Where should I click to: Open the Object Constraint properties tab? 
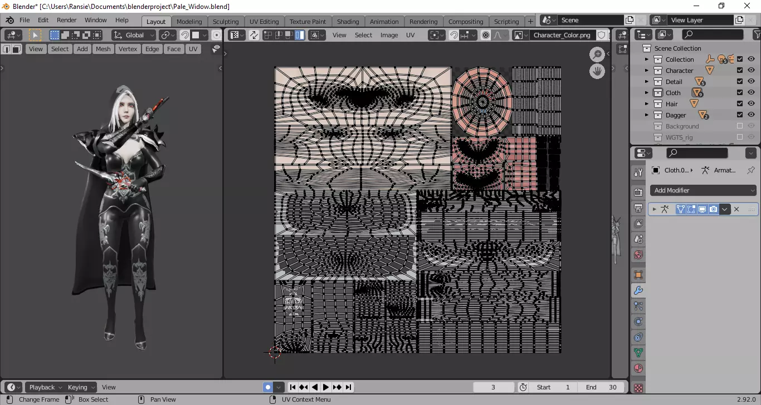638,337
